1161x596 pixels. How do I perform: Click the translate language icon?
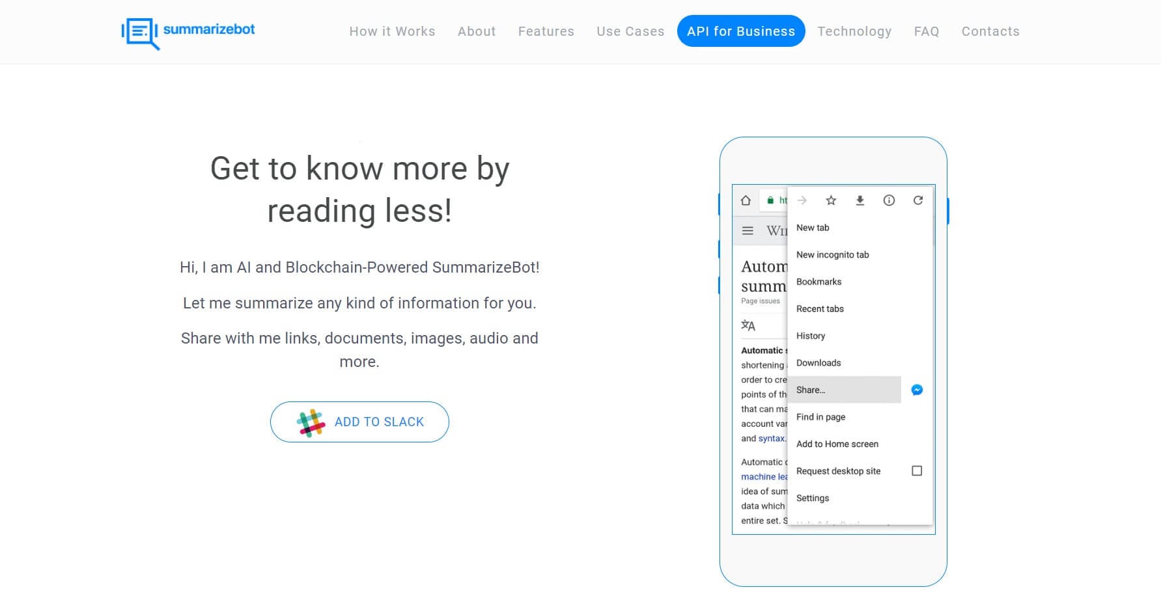click(x=748, y=325)
